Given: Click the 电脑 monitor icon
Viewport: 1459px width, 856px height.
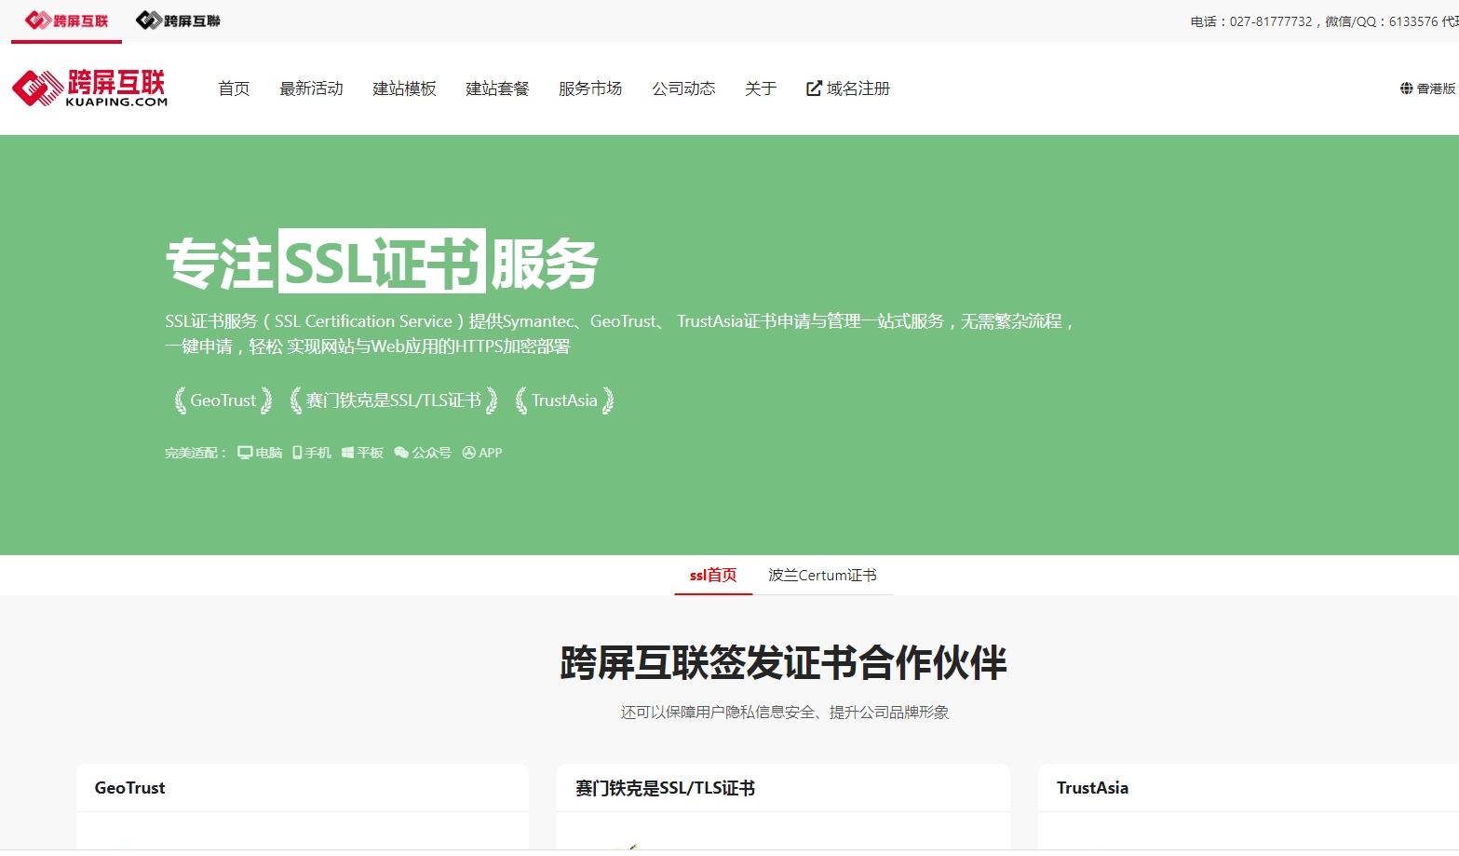Looking at the screenshot, I should (x=245, y=453).
